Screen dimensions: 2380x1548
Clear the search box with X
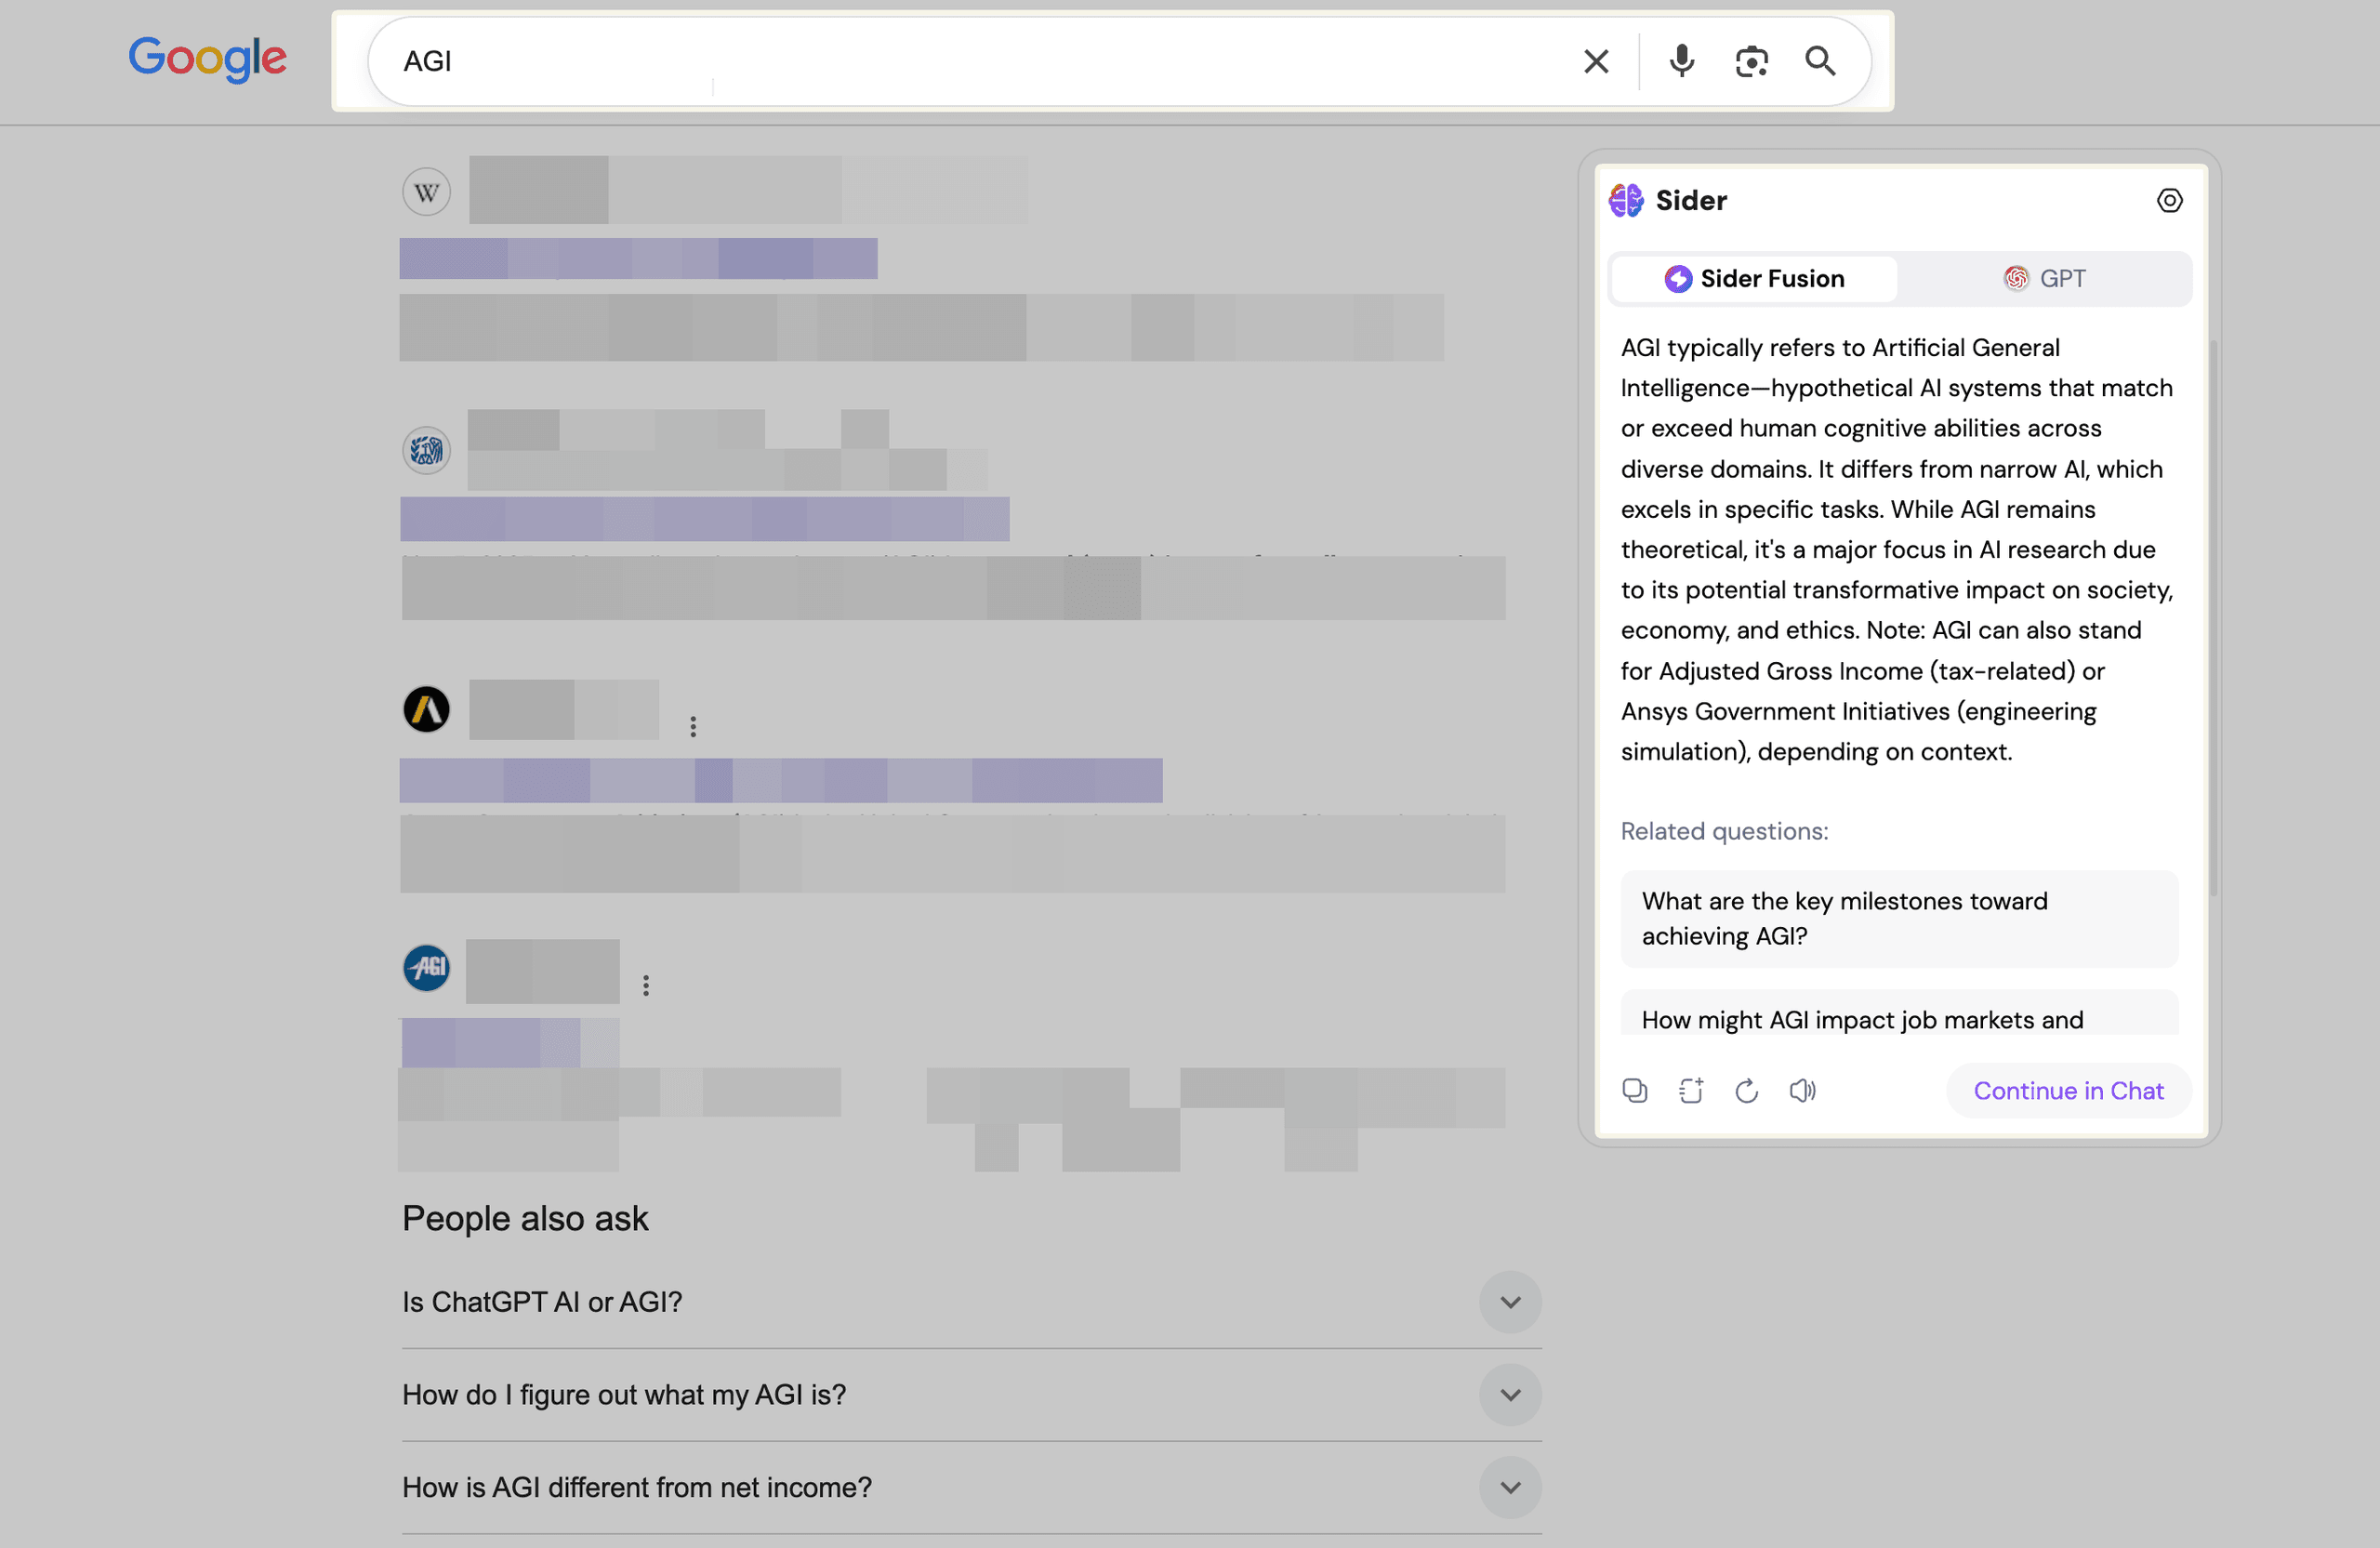(1596, 62)
